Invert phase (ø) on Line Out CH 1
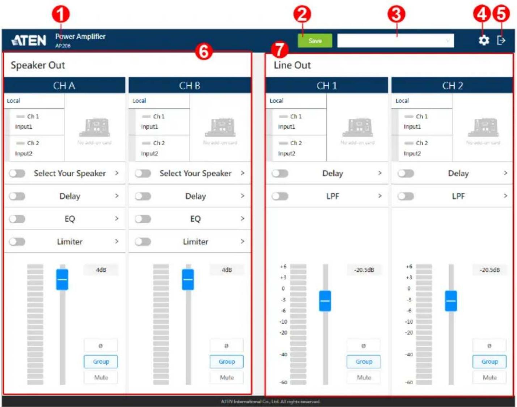 point(364,346)
